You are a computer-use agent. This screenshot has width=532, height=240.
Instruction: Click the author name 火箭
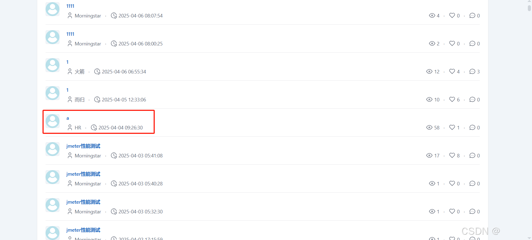tap(79, 72)
